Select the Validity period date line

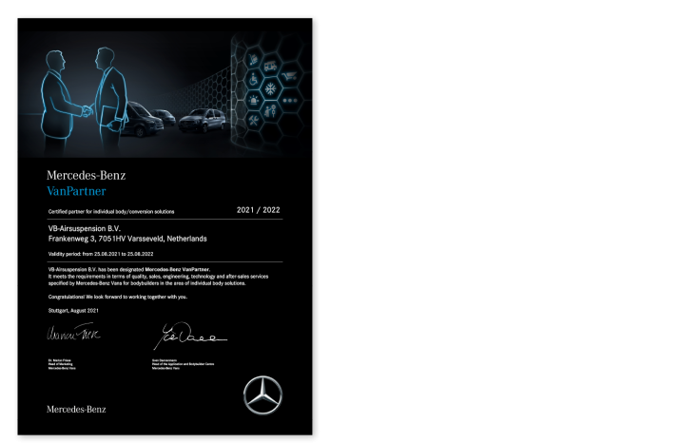[101, 254]
